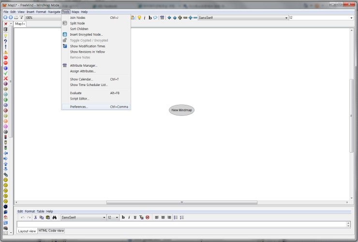Click the New Mindmap root node

point(182,110)
